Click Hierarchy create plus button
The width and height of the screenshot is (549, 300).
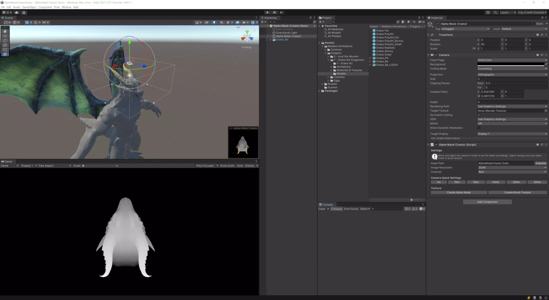point(263,21)
